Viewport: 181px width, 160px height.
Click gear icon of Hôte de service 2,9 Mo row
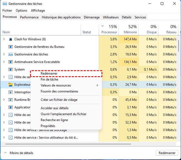coord(11,77)
